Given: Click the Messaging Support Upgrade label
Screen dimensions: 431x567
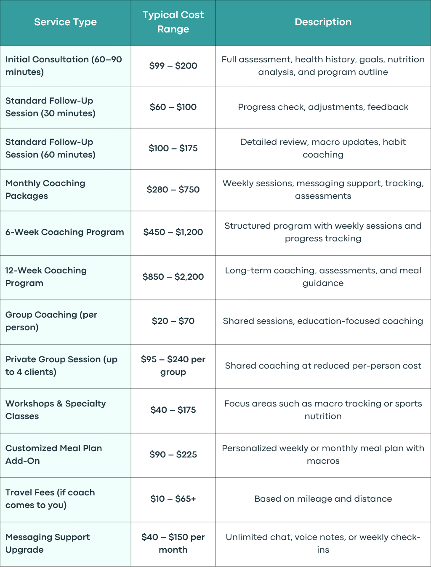Looking at the screenshot, I should tap(48, 543).
